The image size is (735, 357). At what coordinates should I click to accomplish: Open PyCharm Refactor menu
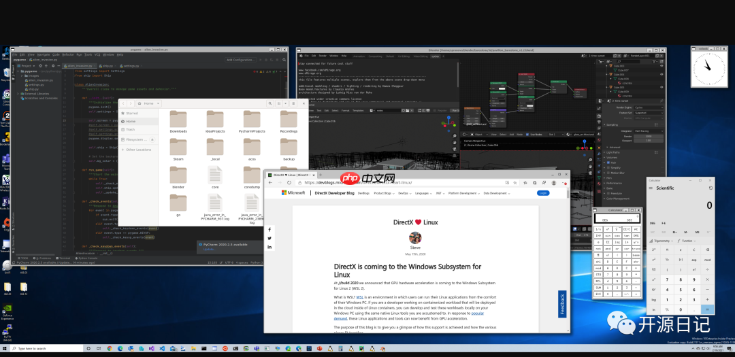coord(67,54)
